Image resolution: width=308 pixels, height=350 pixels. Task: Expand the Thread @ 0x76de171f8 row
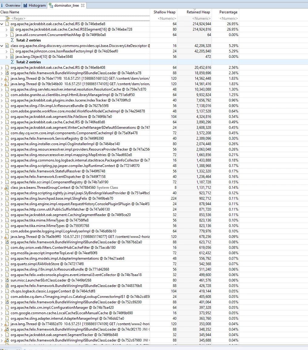[2, 78]
